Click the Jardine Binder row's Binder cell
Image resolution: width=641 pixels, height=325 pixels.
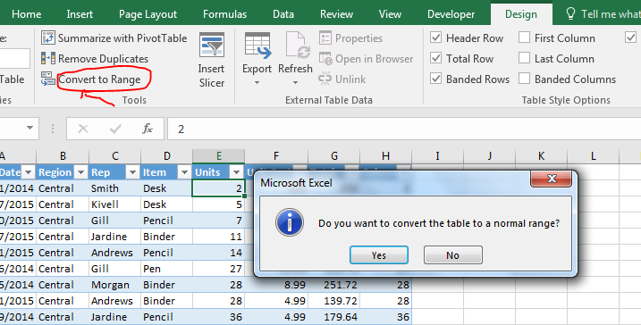coord(167,237)
